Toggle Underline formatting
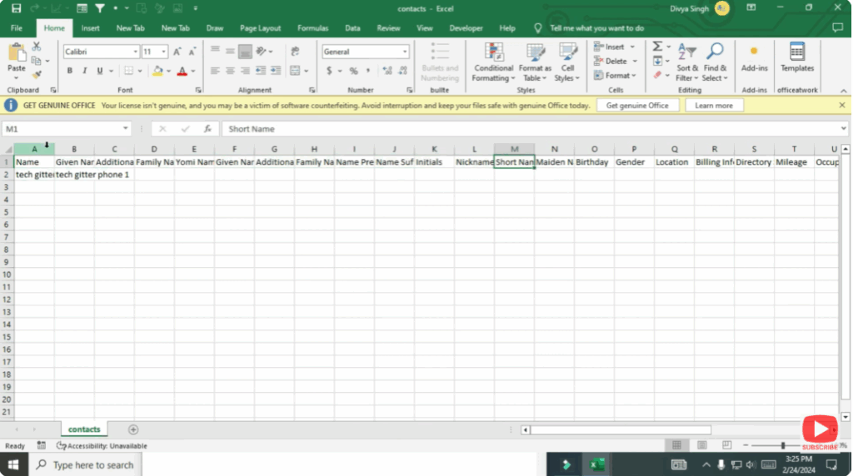This screenshot has height=476, width=853. point(100,71)
